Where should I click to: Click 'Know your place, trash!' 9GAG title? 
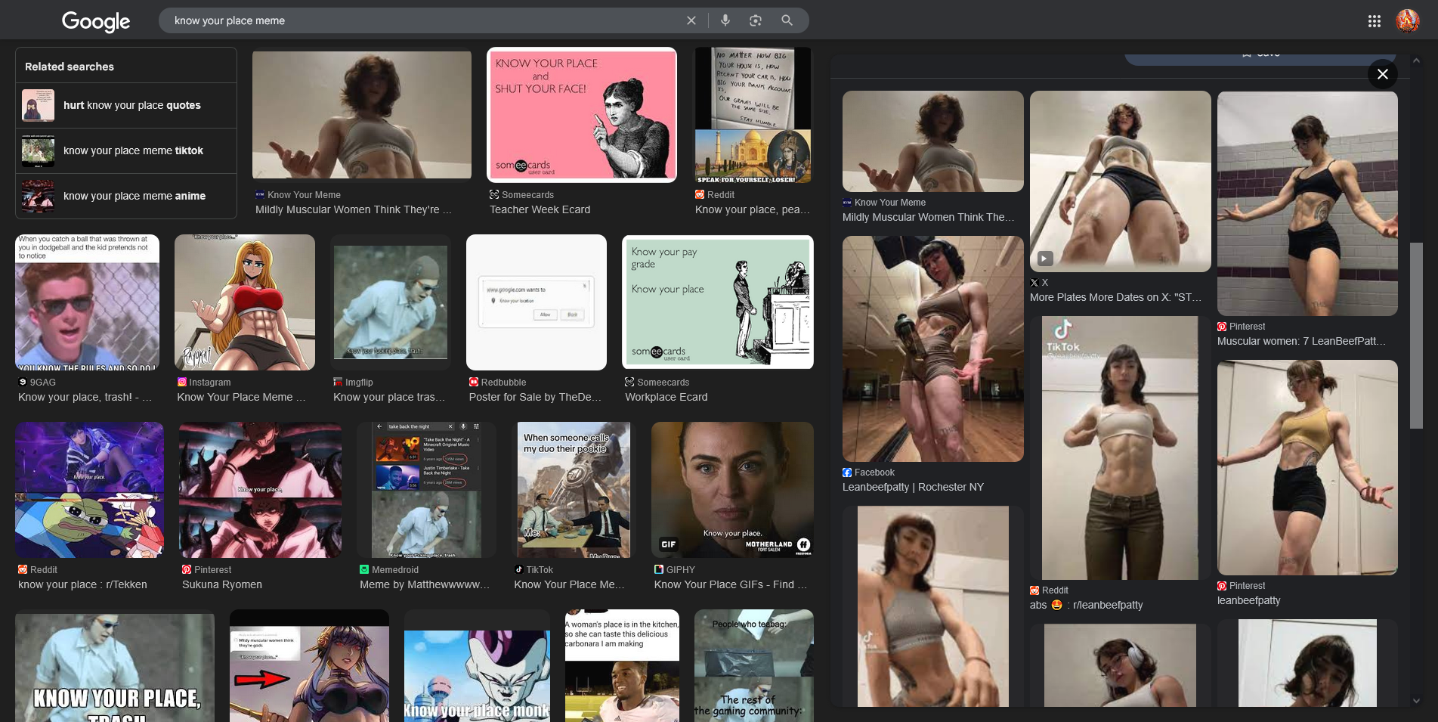pos(85,397)
